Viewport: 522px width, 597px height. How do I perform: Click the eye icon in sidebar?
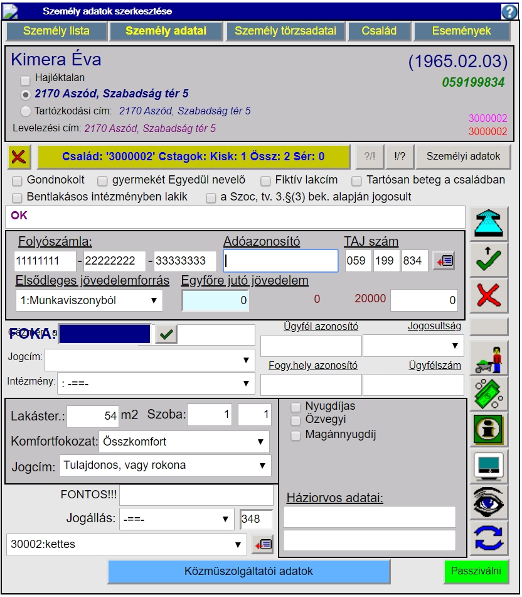(x=489, y=502)
